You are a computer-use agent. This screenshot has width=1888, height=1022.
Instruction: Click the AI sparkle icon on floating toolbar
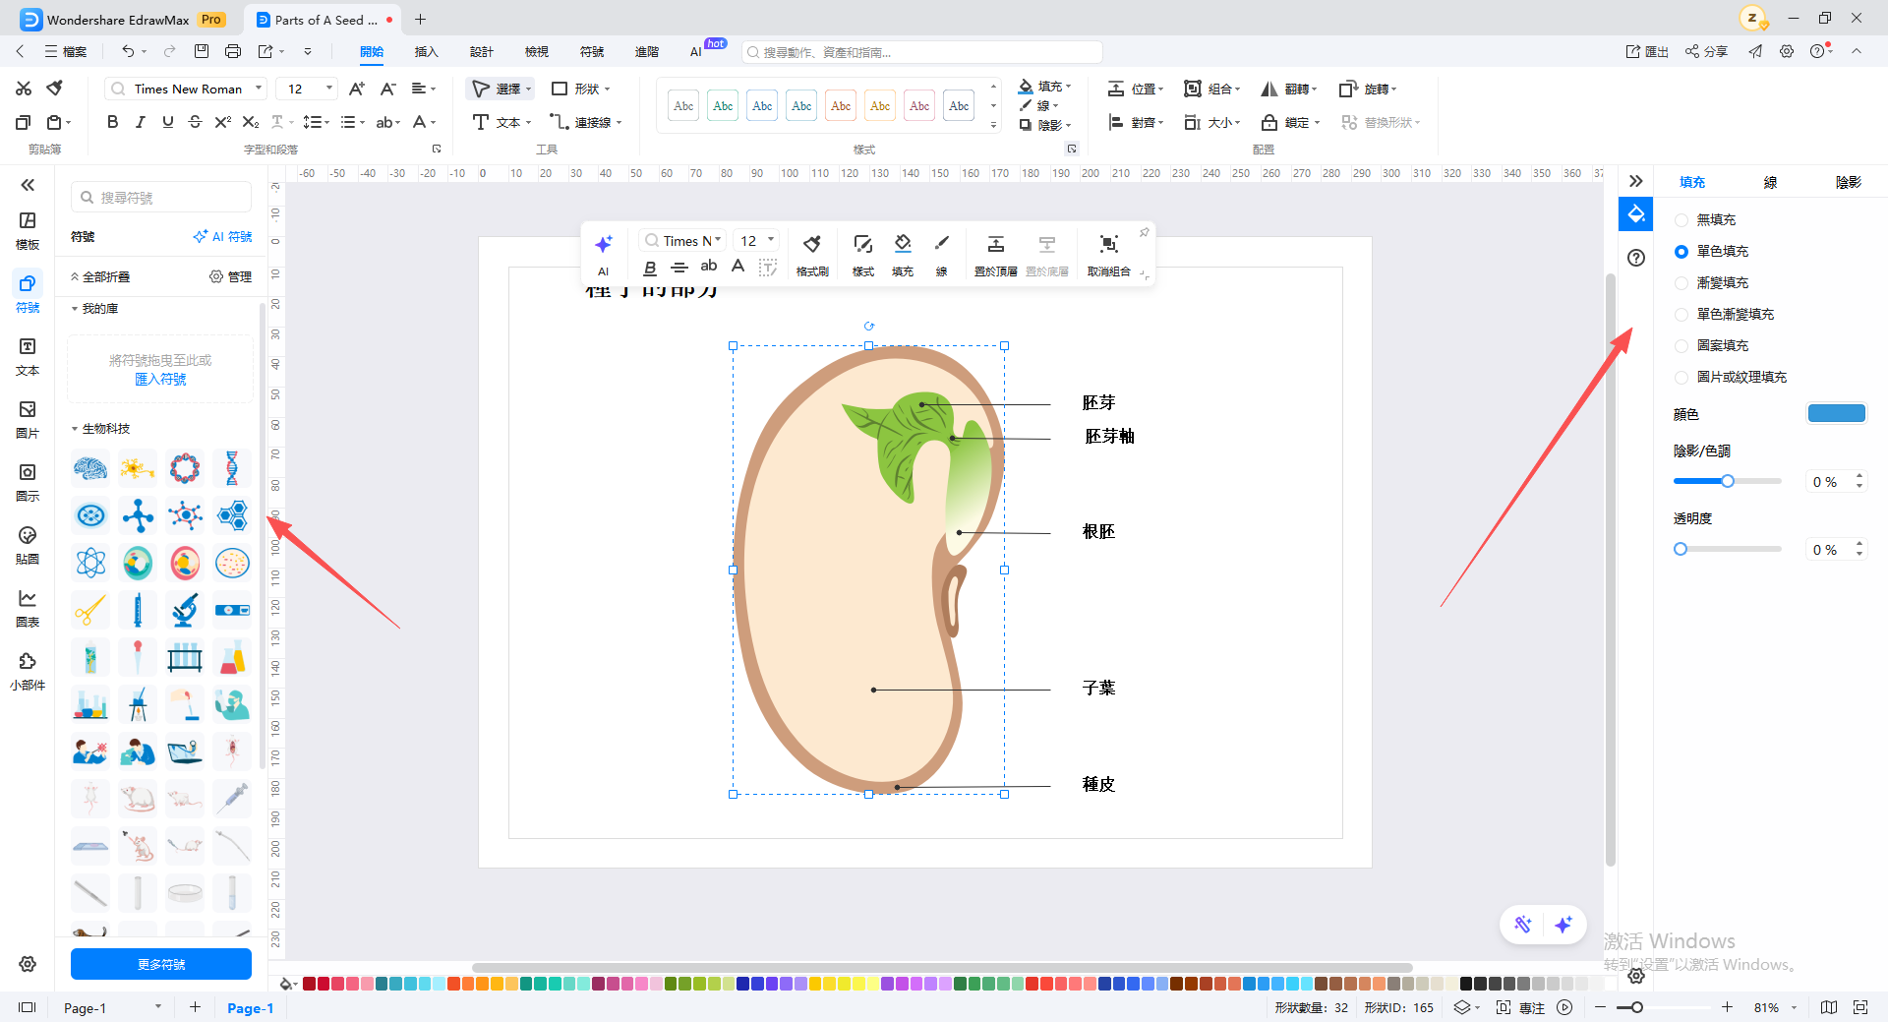click(x=604, y=254)
